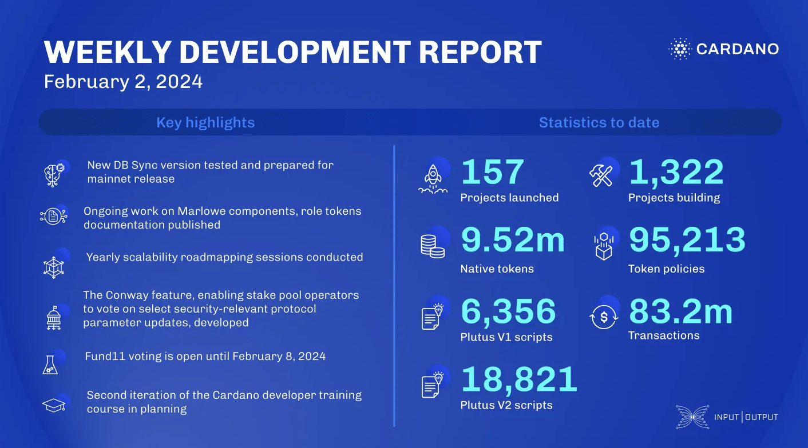Click the Plutus V1 scripts label

pos(506,337)
